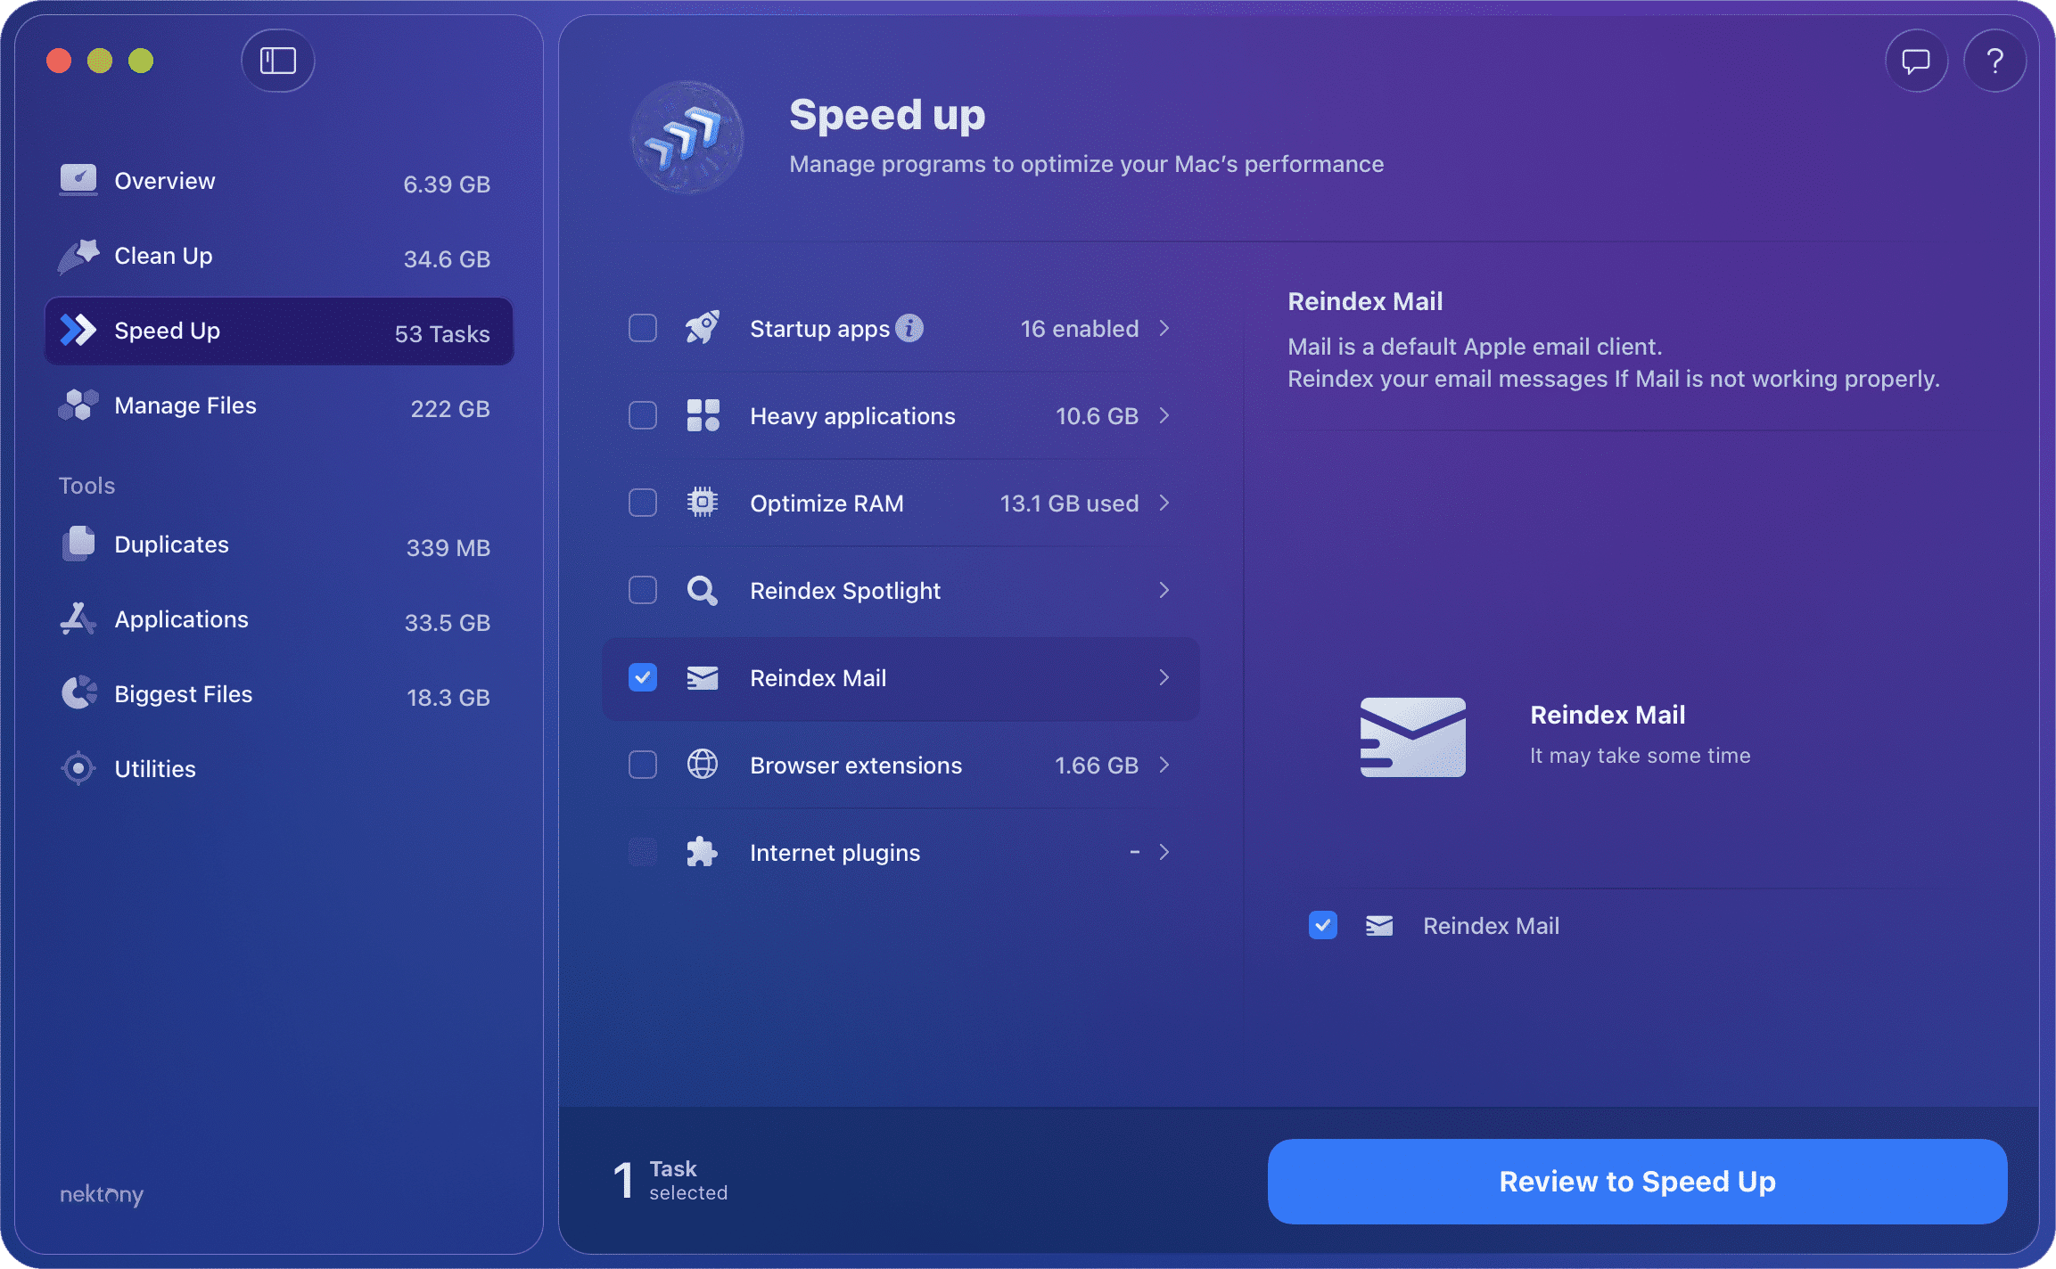Screen dimensions: 2056x1269
Task: Open the Manage Files section
Action: pos(185,405)
